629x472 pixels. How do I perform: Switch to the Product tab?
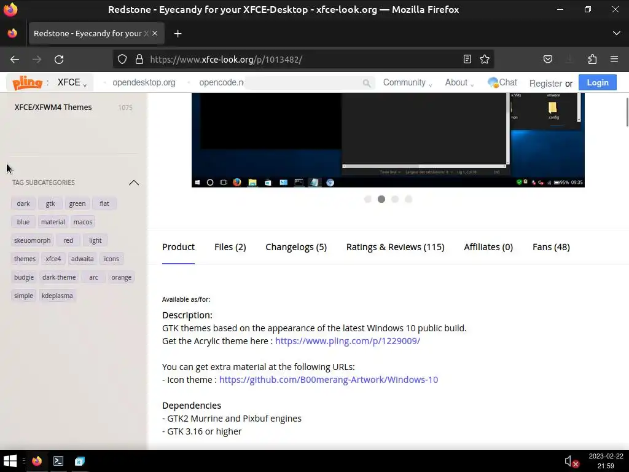[x=178, y=247]
